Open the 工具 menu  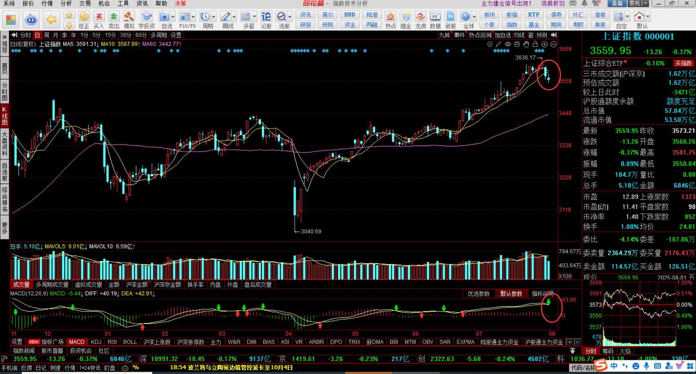[x=123, y=4]
